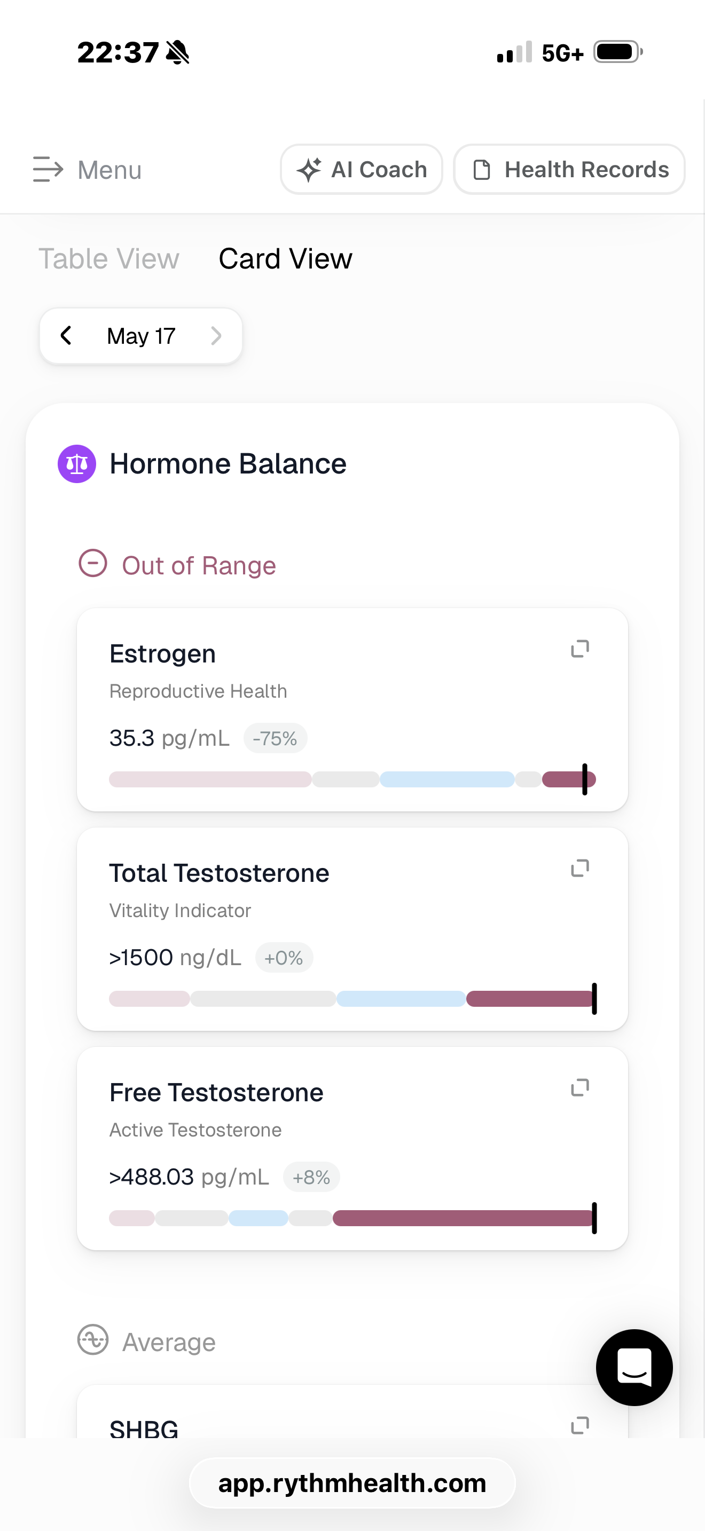The image size is (705, 1531).
Task: Select the Card View tab
Action: 285,258
